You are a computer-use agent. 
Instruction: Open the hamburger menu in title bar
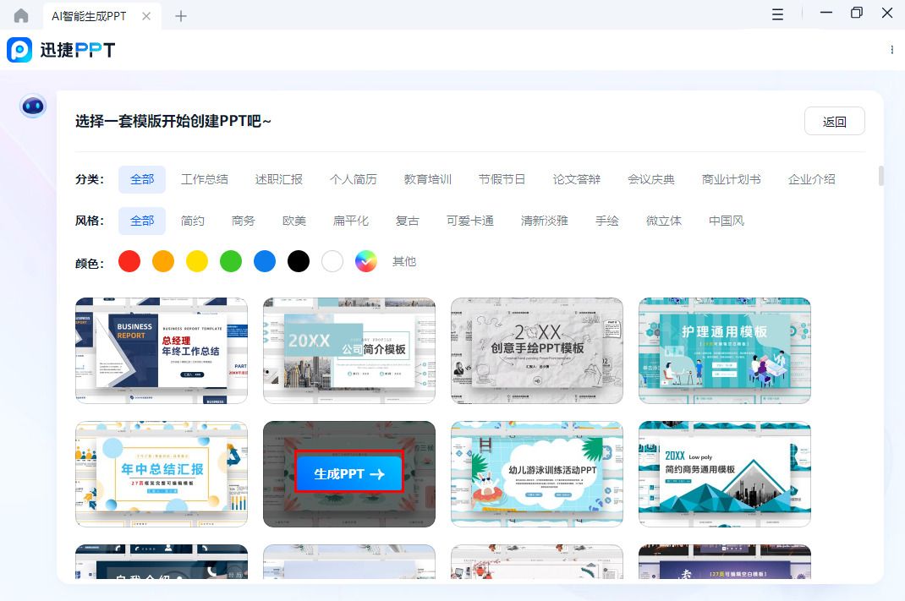[x=777, y=14]
